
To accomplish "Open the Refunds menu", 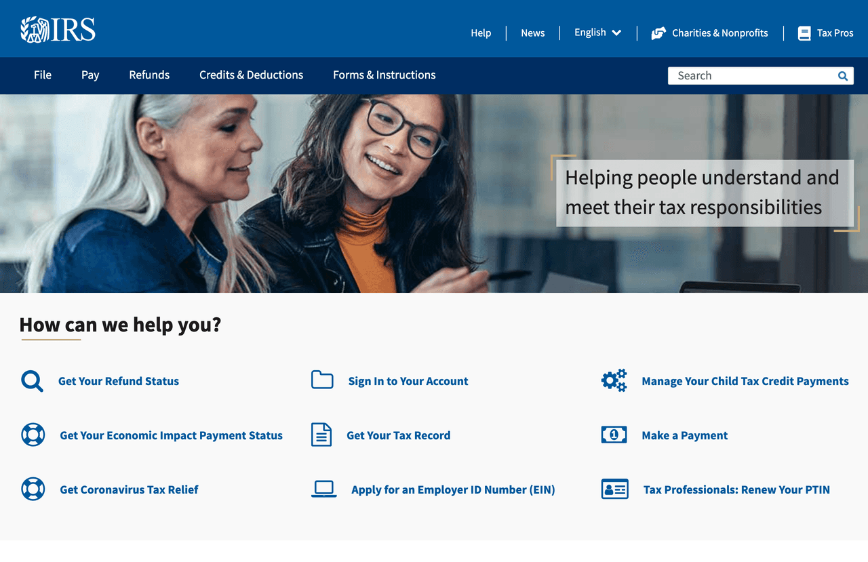I will [x=149, y=75].
